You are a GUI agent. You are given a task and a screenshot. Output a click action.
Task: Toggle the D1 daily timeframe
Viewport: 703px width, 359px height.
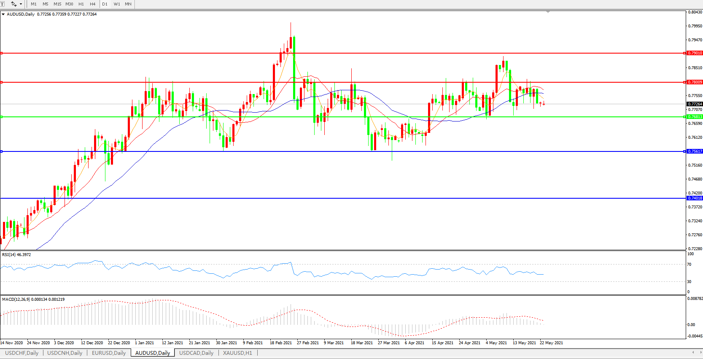click(105, 4)
